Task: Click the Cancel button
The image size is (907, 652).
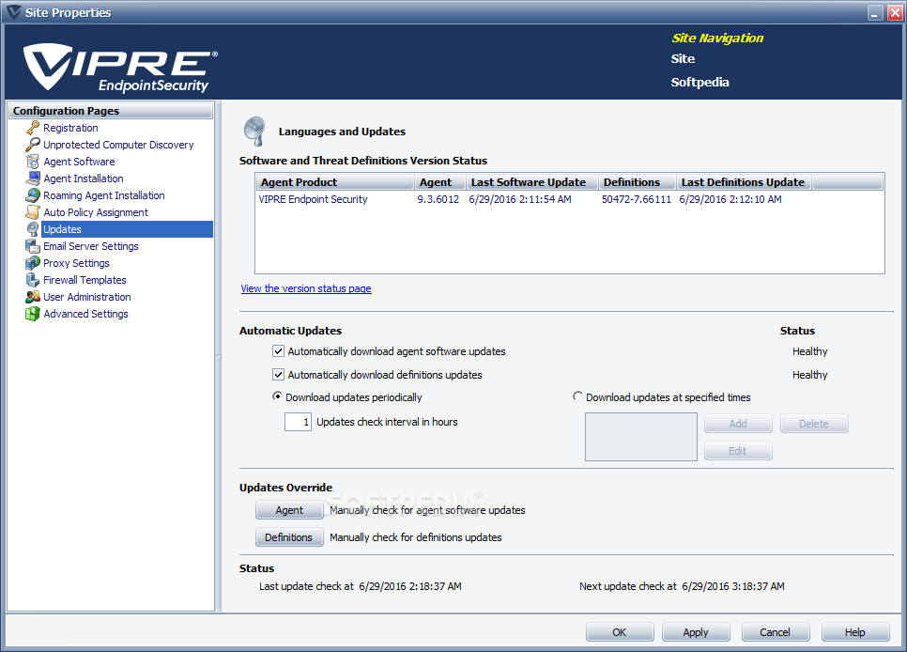Action: pos(776,632)
